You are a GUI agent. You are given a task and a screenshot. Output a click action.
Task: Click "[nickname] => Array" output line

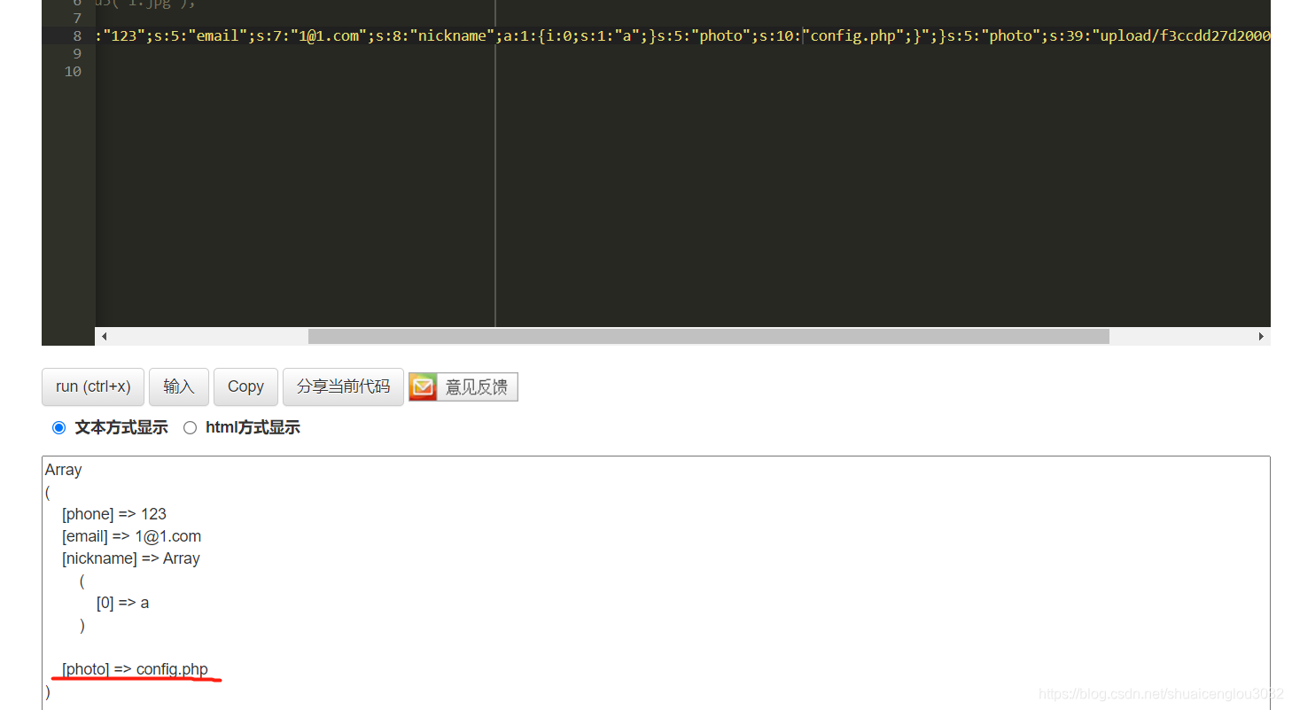pos(130,558)
